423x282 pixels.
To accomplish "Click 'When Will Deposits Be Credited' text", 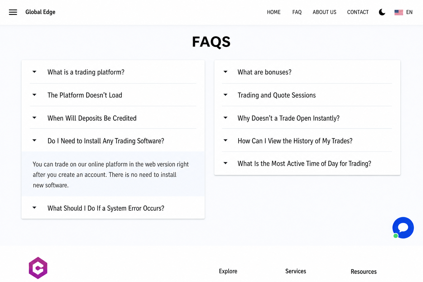I will (x=92, y=118).
